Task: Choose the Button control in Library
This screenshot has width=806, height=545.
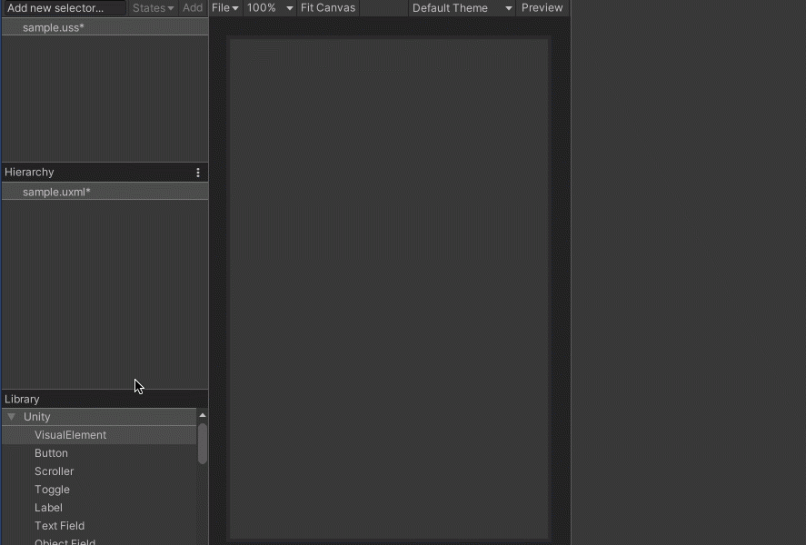Action: click(51, 453)
